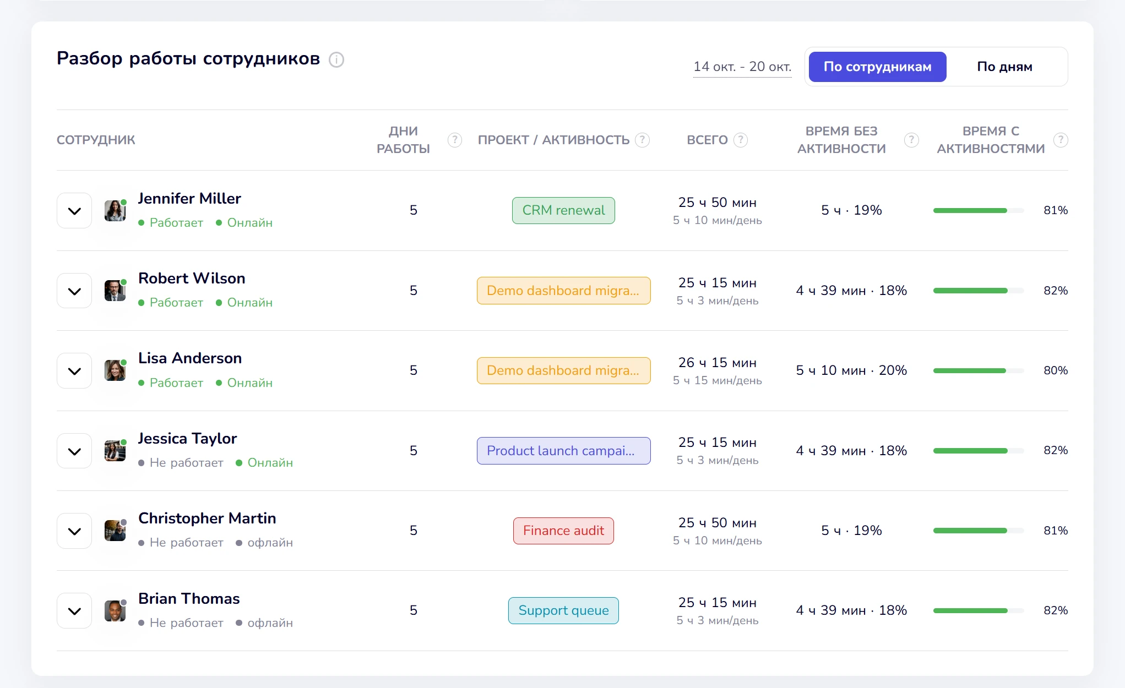The height and width of the screenshot is (688, 1125).
Task: Click the name Jessica Taylor
Action: click(x=187, y=439)
